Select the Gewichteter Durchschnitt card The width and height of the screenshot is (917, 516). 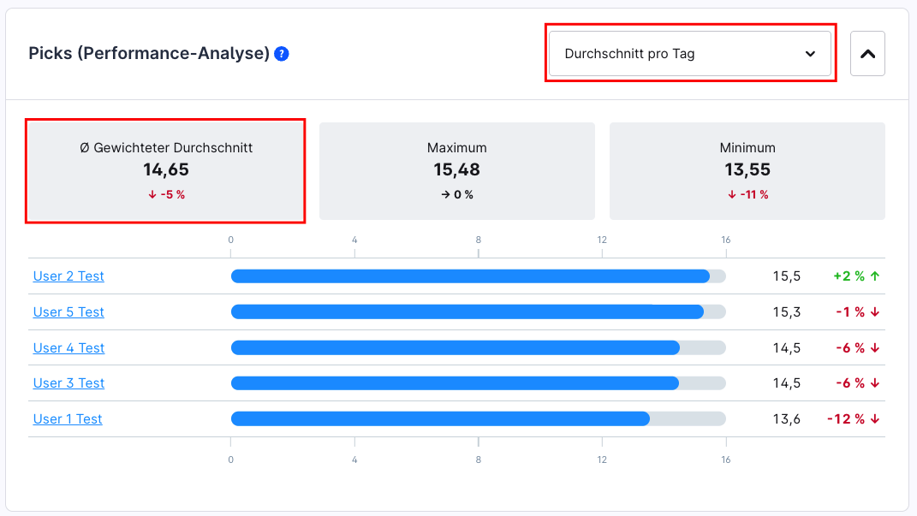tap(165, 171)
